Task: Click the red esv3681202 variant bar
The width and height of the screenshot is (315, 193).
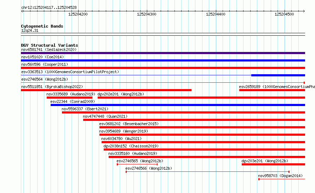Action: coord(202,127)
